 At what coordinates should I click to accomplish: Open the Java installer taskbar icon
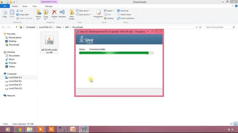point(84,129)
